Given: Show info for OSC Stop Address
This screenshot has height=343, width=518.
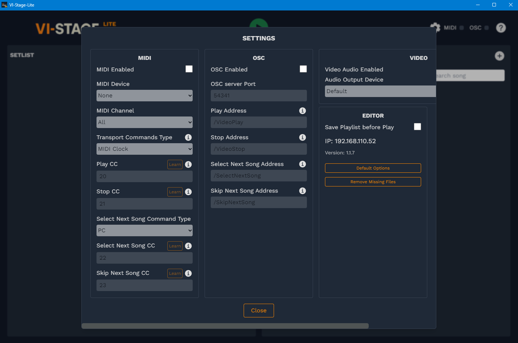Looking at the screenshot, I should (303, 137).
